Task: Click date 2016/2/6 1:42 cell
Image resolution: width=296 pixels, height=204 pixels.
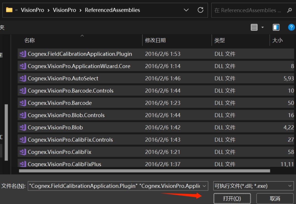Action: click(x=163, y=128)
